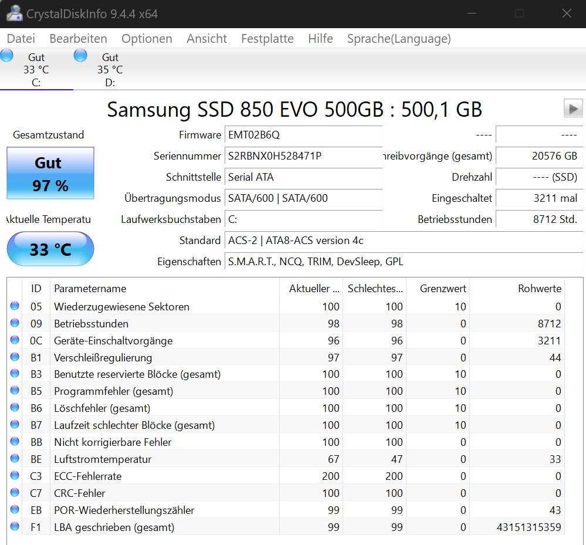Minimize the CrystalDiskInfo window

(x=472, y=13)
